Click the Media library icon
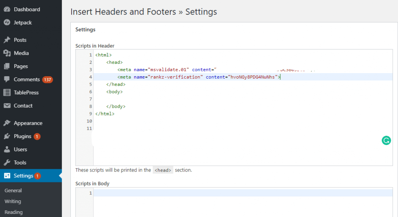Viewport: 398px width, 217px height. coord(7,53)
